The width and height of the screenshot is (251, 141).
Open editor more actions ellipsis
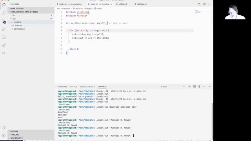coord(209,4)
